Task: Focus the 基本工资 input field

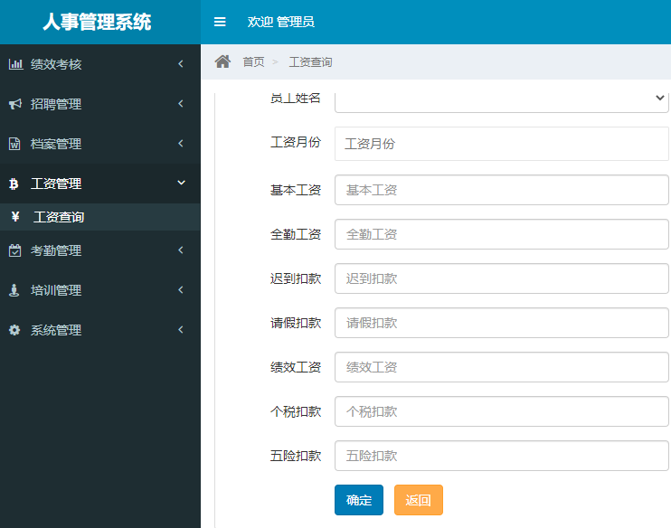Action: coord(501,190)
